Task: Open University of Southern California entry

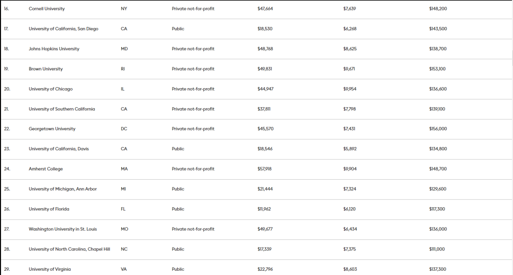Action: point(62,109)
